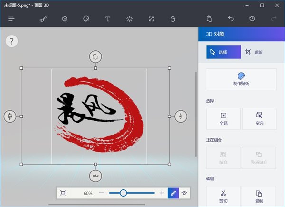Open the 3D shapes tool
285x207 pixels.
[65, 19]
